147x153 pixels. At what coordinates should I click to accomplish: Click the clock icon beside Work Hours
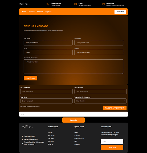pos(104,4)
